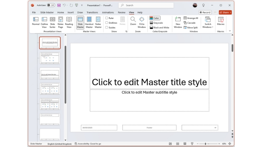This screenshot has width=262, height=147.
Task: Click Reading View icon in status bar
Action: tap(185, 144)
